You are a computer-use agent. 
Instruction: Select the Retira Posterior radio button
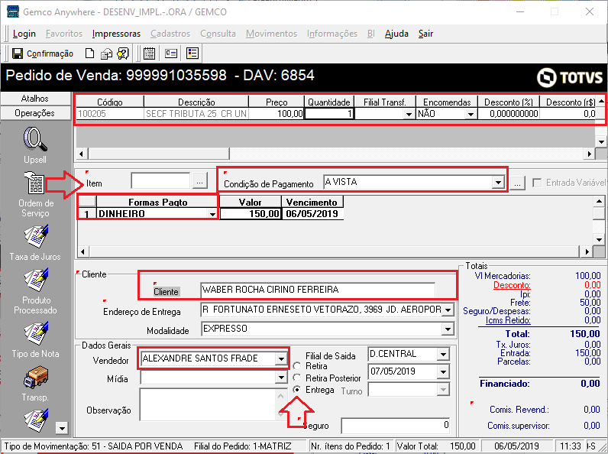(x=297, y=378)
